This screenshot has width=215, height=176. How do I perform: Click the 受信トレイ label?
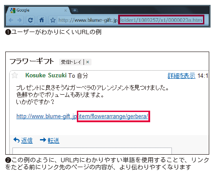71,62
